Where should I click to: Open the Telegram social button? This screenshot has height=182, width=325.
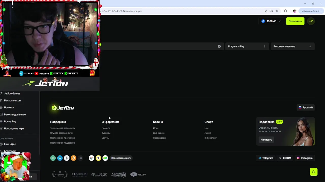coord(266,158)
